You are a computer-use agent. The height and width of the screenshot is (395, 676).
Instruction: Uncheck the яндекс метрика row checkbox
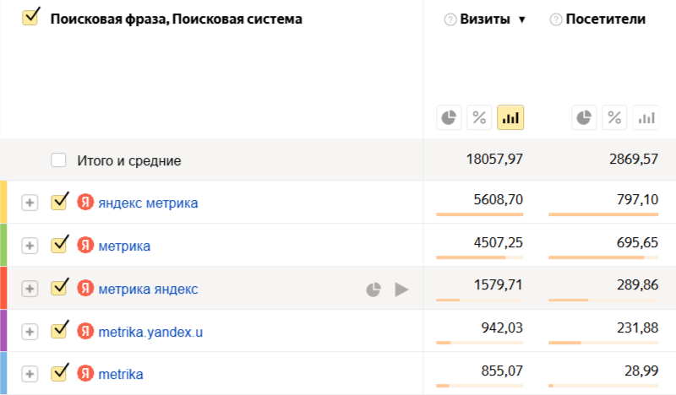pyautogui.click(x=58, y=203)
